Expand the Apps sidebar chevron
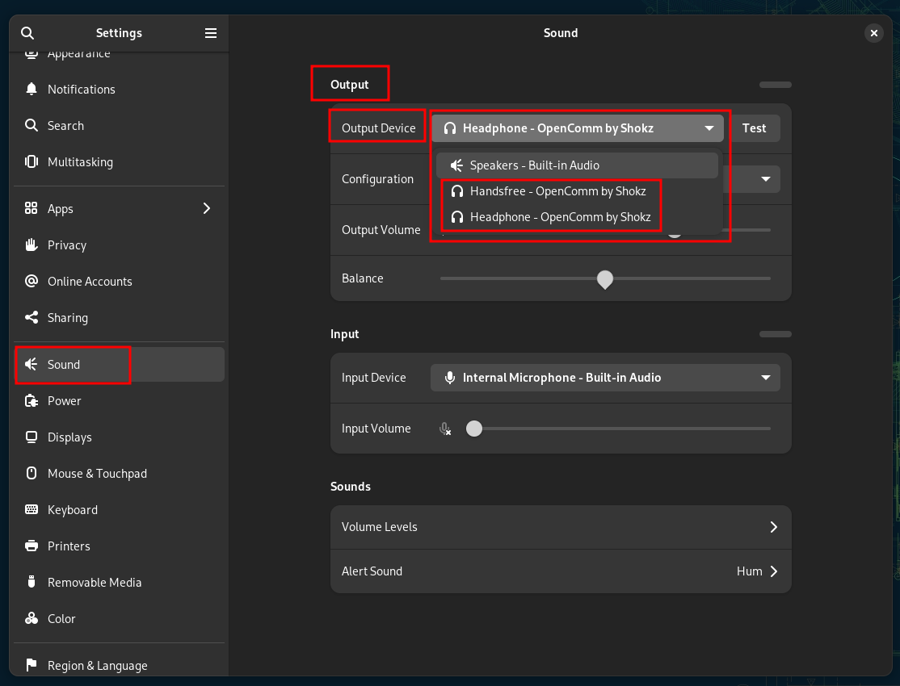900x686 pixels. (206, 208)
